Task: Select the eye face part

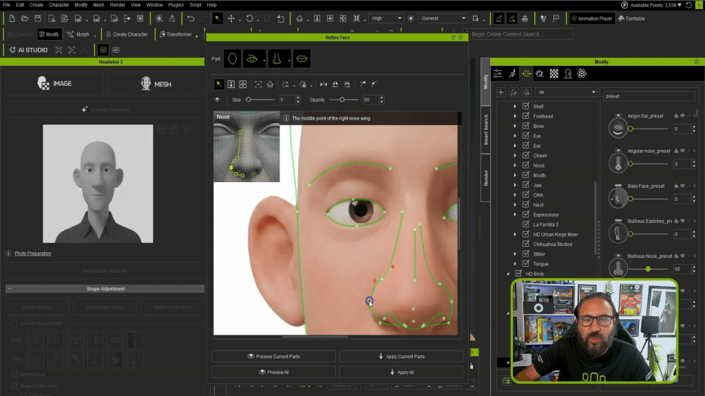Action: [252, 59]
